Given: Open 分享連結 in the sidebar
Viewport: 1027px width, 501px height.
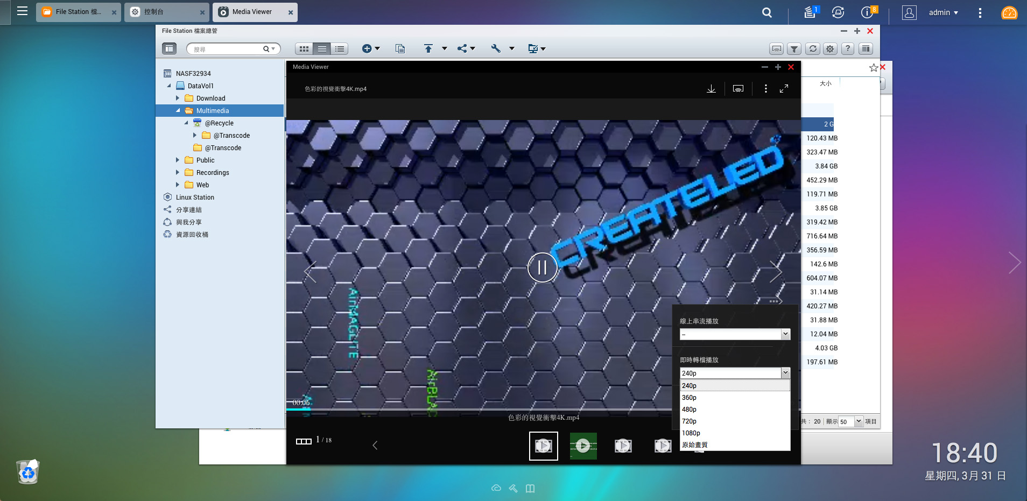Looking at the screenshot, I should pos(189,210).
